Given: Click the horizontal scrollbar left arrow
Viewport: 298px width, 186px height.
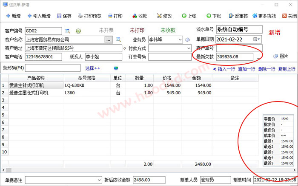Looking at the screenshot, I should pos(3,170).
